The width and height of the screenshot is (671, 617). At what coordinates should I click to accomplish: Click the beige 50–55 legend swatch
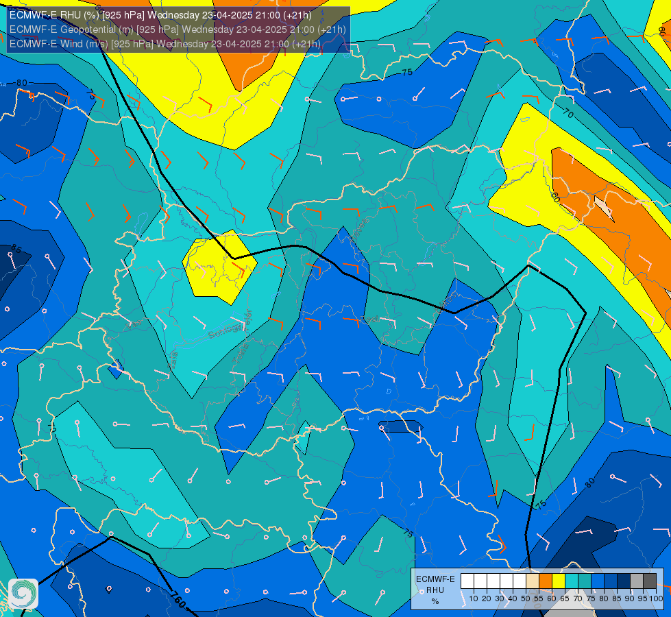[533, 581]
